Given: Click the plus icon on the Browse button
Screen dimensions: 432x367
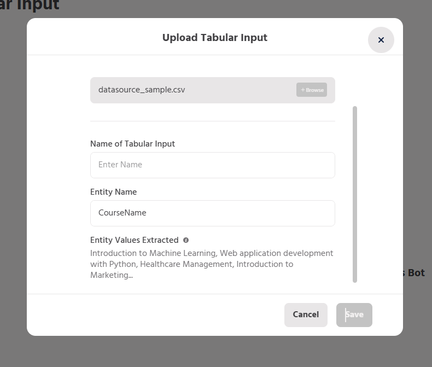Looking at the screenshot, I should [x=302, y=90].
